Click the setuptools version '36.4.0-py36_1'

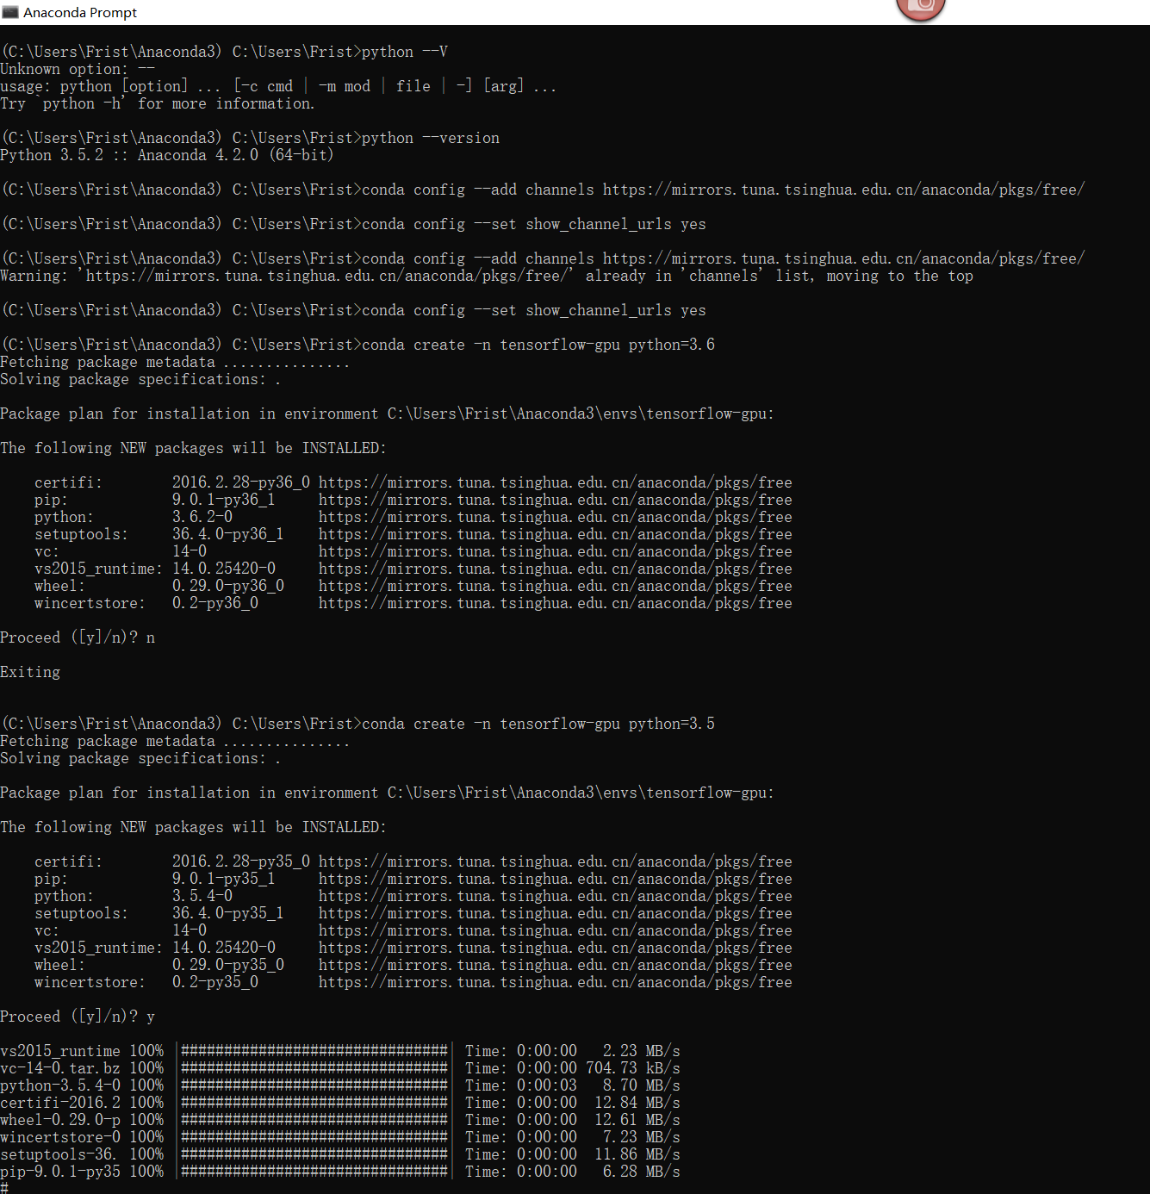(228, 534)
